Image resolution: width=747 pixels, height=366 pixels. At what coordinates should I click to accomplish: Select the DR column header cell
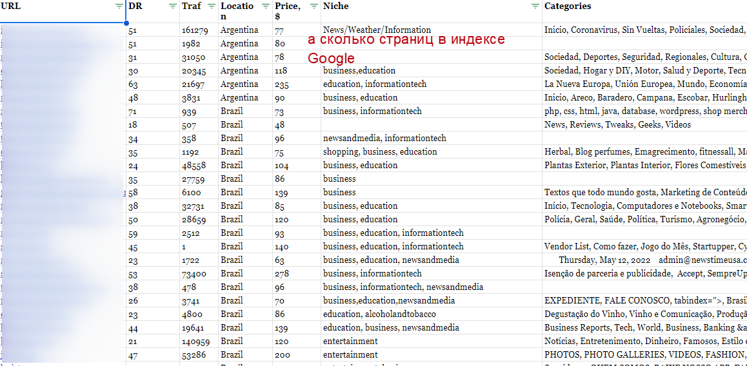pos(153,12)
